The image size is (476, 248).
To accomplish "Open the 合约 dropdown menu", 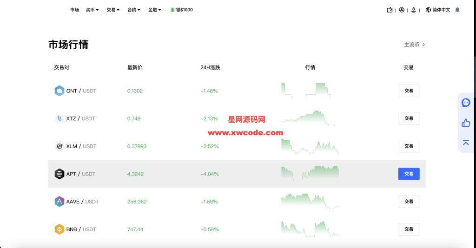I will pyautogui.click(x=134, y=10).
